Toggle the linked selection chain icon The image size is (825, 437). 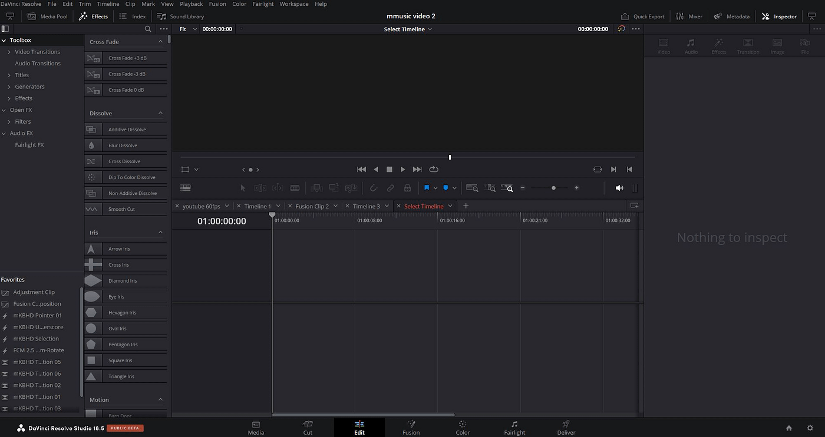tap(390, 188)
